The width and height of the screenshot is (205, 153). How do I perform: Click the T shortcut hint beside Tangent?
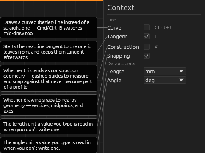click(x=156, y=36)
